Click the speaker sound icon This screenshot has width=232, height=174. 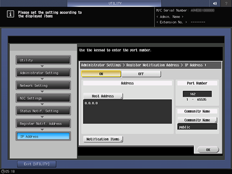point(214,3)
